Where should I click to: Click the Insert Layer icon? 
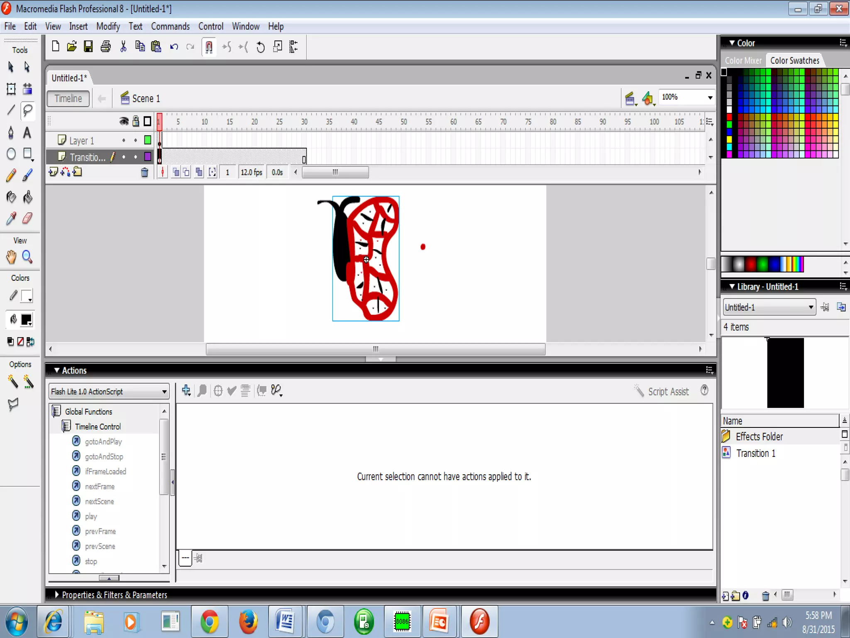(53, 172)
